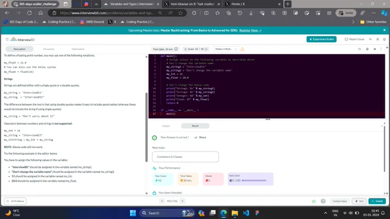Viewport: 390px width, 219px height.
Task: Go to the browser home page
Action: click(x=41, y=13)
